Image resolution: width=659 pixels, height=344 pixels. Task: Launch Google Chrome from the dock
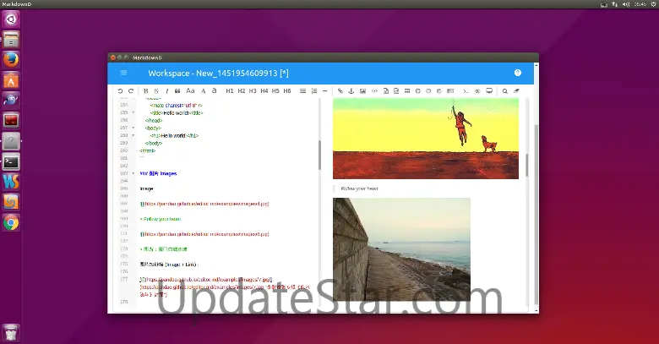(11, 223)
